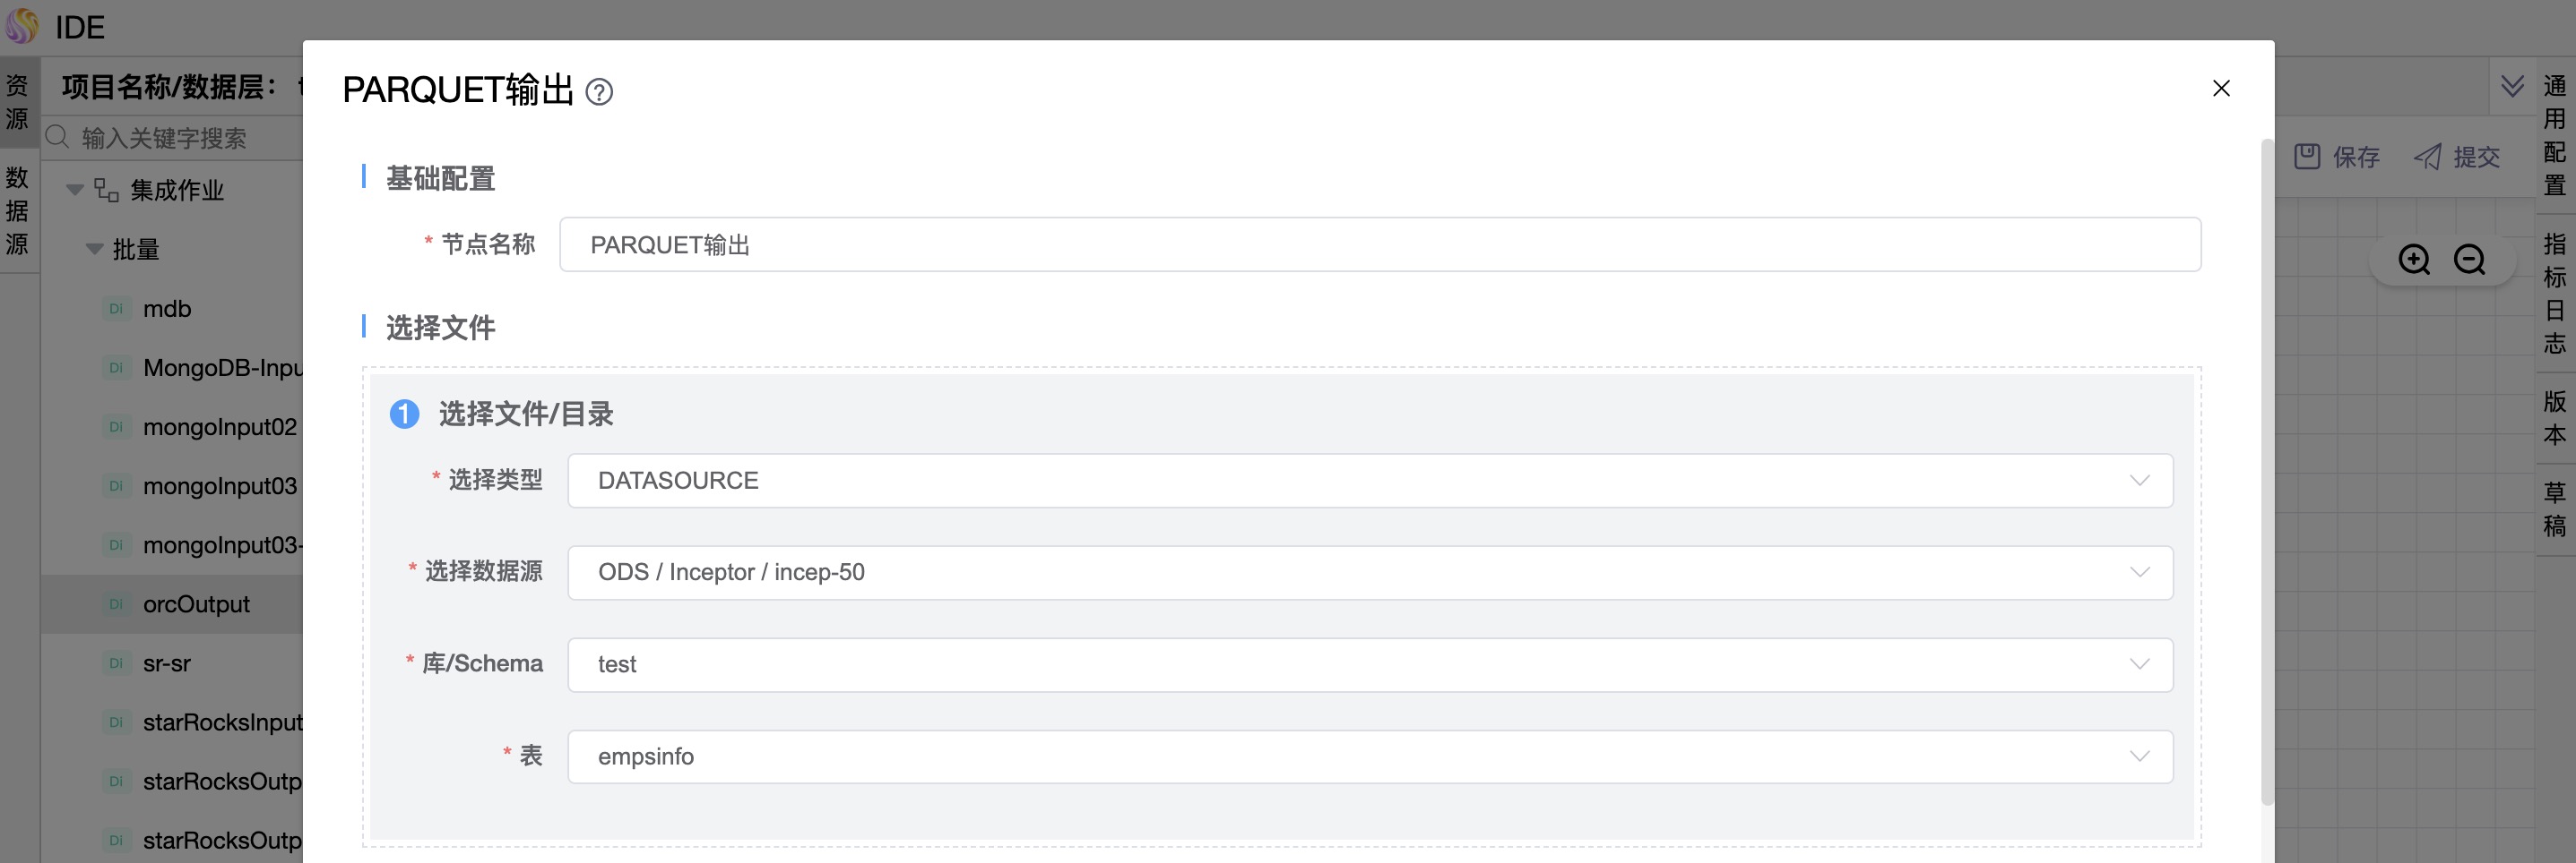The width and height of the screenshot is (2576, 863).
Task: Click the zoom out magnifier icon
Action: tap(2469, 260)
